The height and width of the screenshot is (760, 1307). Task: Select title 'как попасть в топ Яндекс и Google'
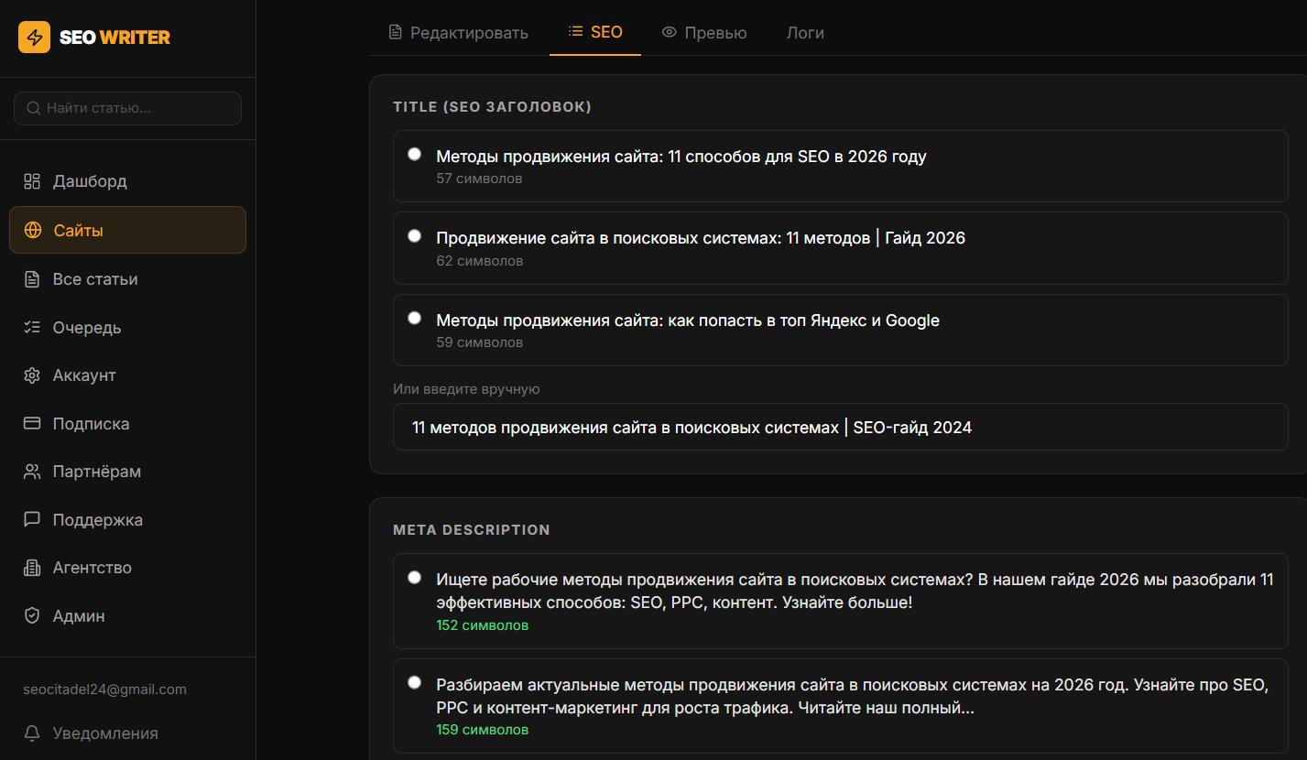pos(415,319)
